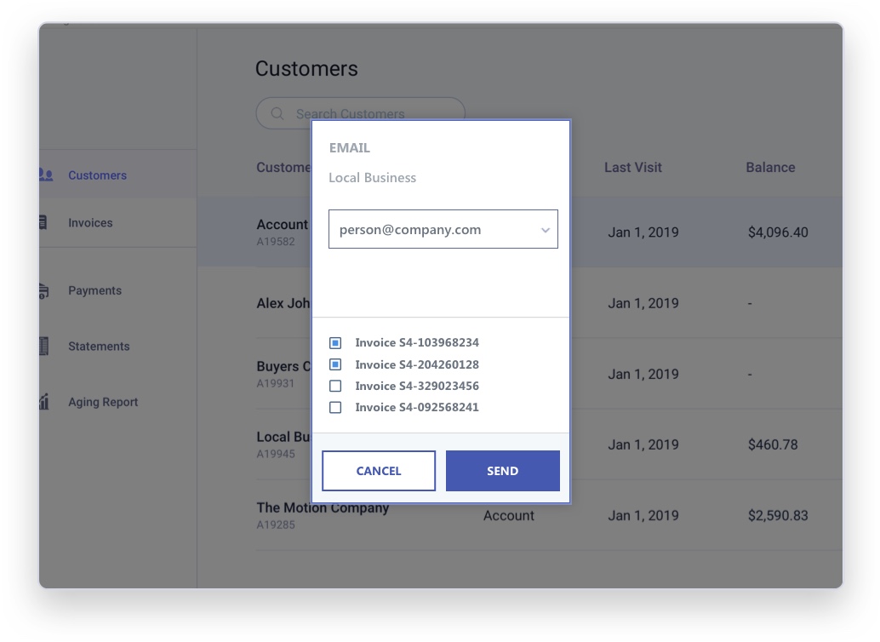
Task: Click the magnifier icon in Search Customers
Action: click(277, 114)
